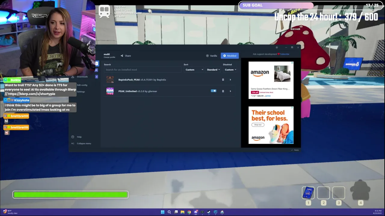This screenshot has width=385, height=216.
Task: Open Steam from the taskbar
Action: pyautogui.click(x=209, y=212)
